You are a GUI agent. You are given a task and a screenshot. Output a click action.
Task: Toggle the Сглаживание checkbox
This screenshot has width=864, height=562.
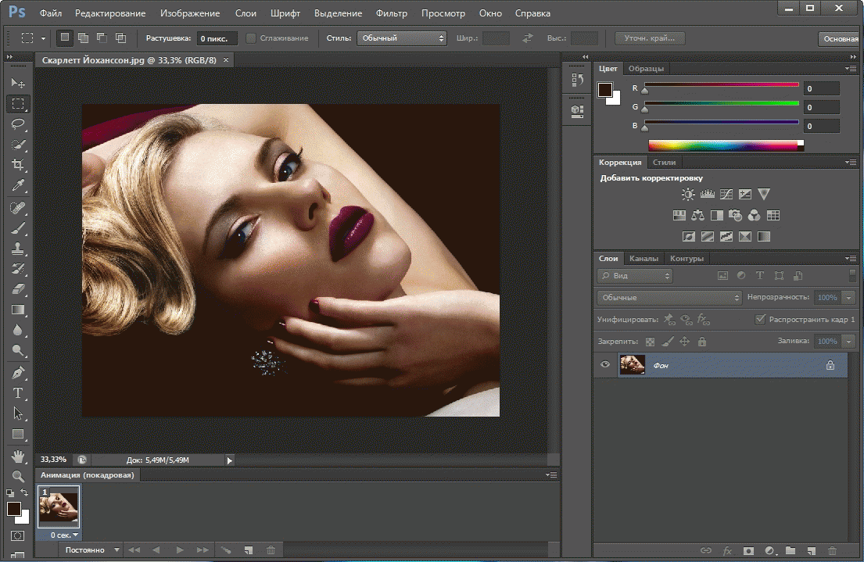[251, 38]
